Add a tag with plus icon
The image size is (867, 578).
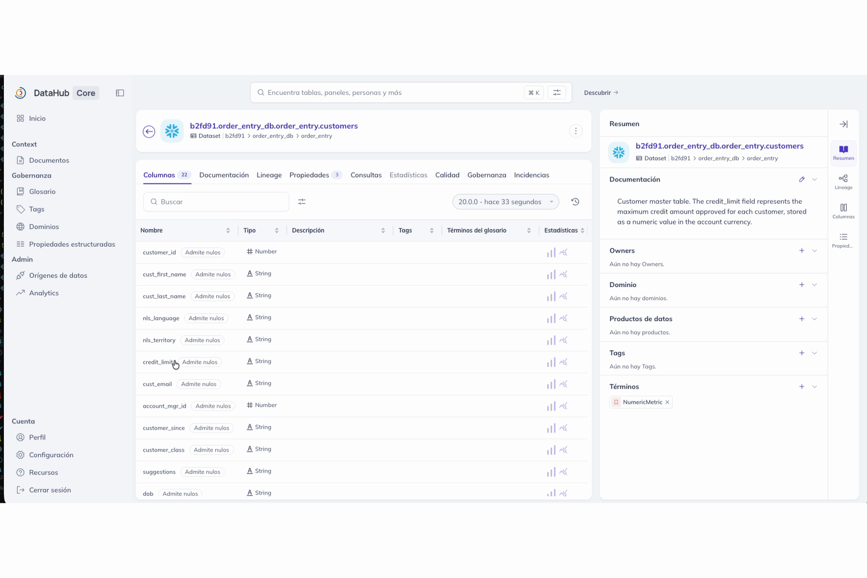pos(801,353)
